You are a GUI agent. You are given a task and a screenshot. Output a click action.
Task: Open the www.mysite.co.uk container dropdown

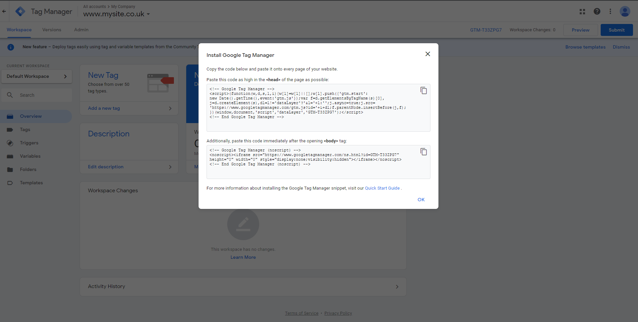(x=117, y=14)
